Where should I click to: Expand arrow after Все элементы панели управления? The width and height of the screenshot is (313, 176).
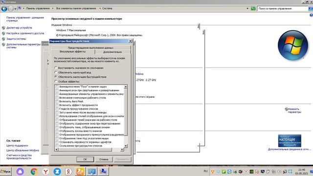(100, 8)
